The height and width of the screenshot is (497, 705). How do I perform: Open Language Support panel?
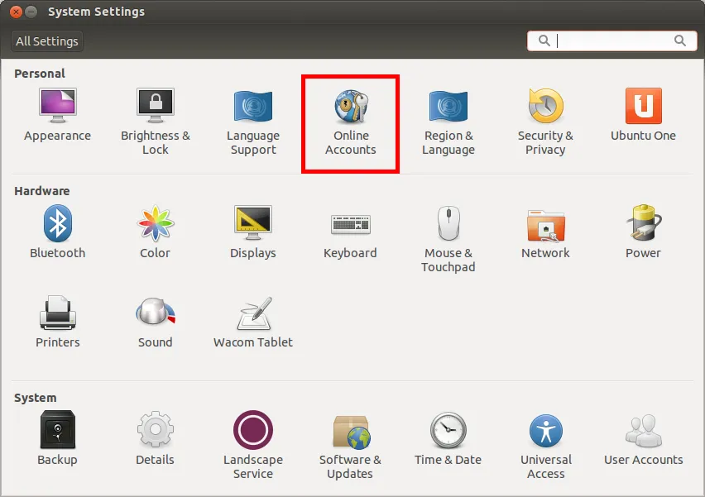253,122
